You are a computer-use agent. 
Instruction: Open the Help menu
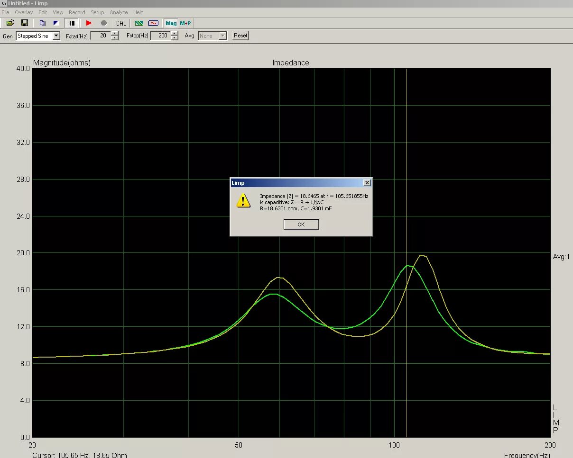coord(138,12)
